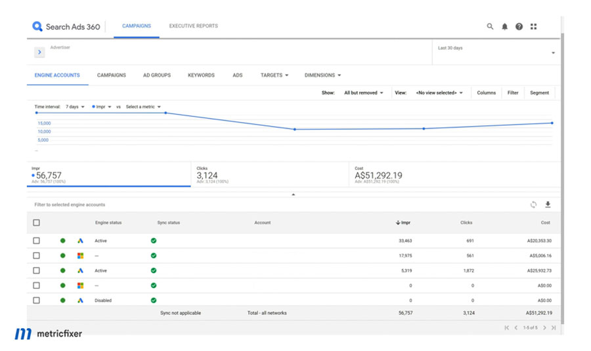This screenshot has width=591, height=351.
Task: Open the help question mark icon
Action: [519, 26]
